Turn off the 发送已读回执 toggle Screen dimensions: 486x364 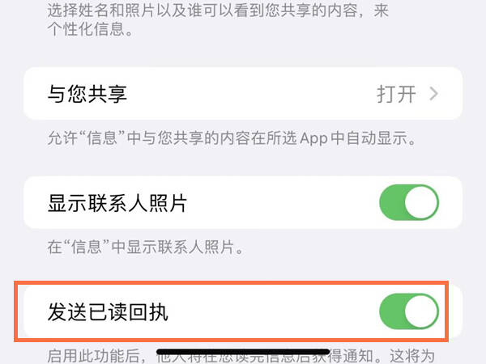pos(409,311)
